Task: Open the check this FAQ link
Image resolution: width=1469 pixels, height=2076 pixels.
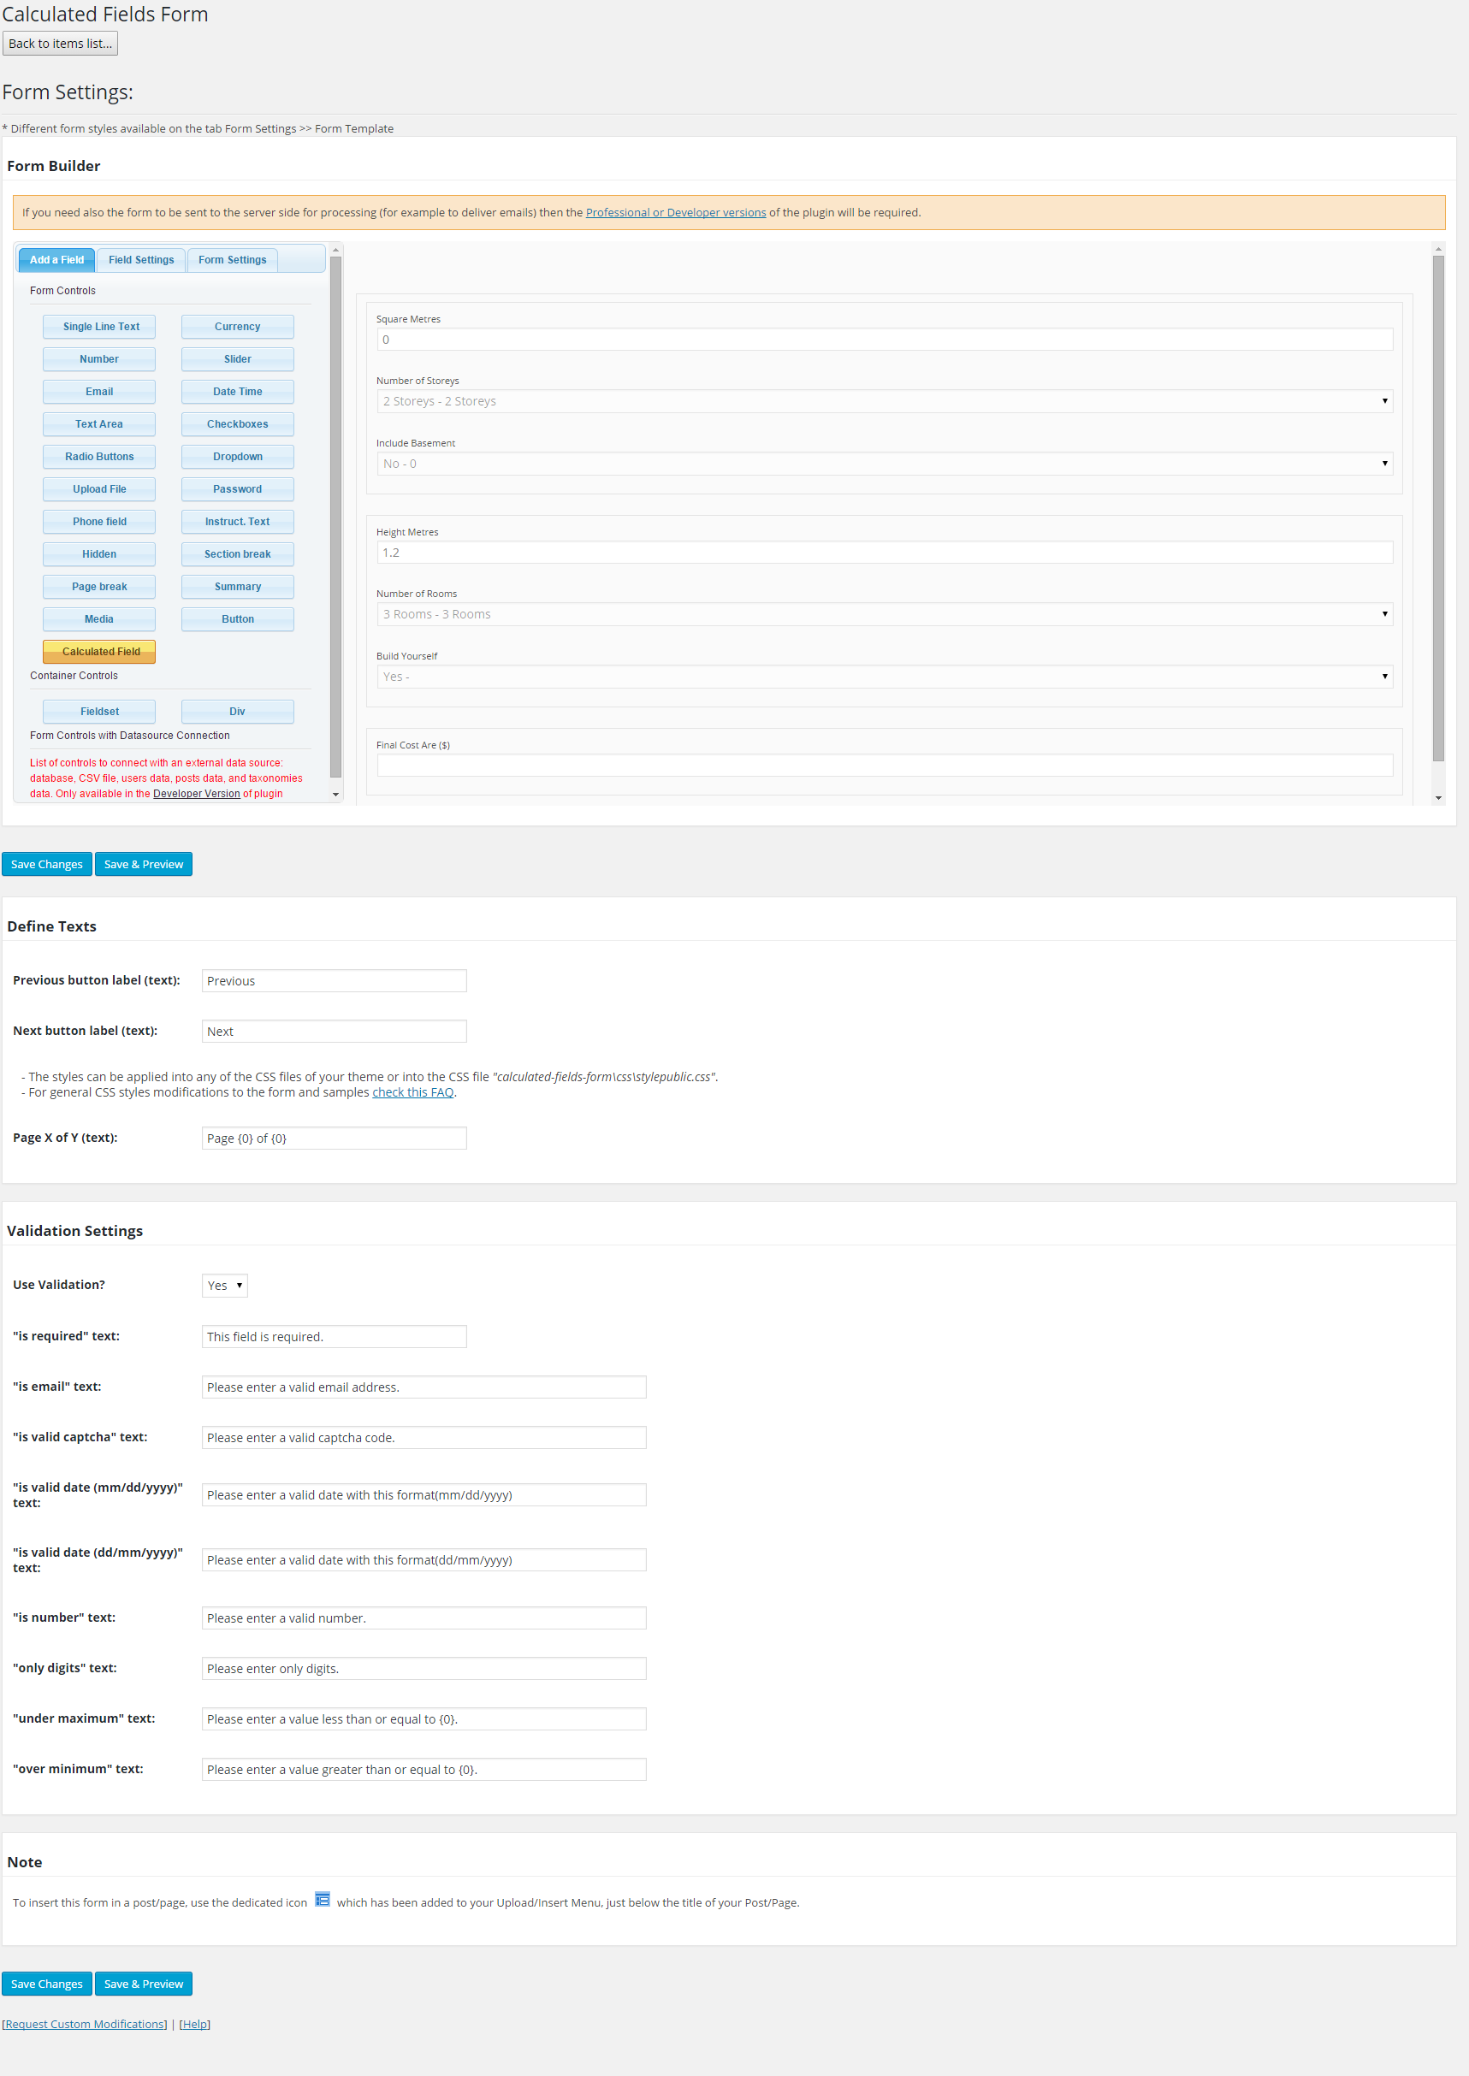Action: click(x=412, y=1092)
